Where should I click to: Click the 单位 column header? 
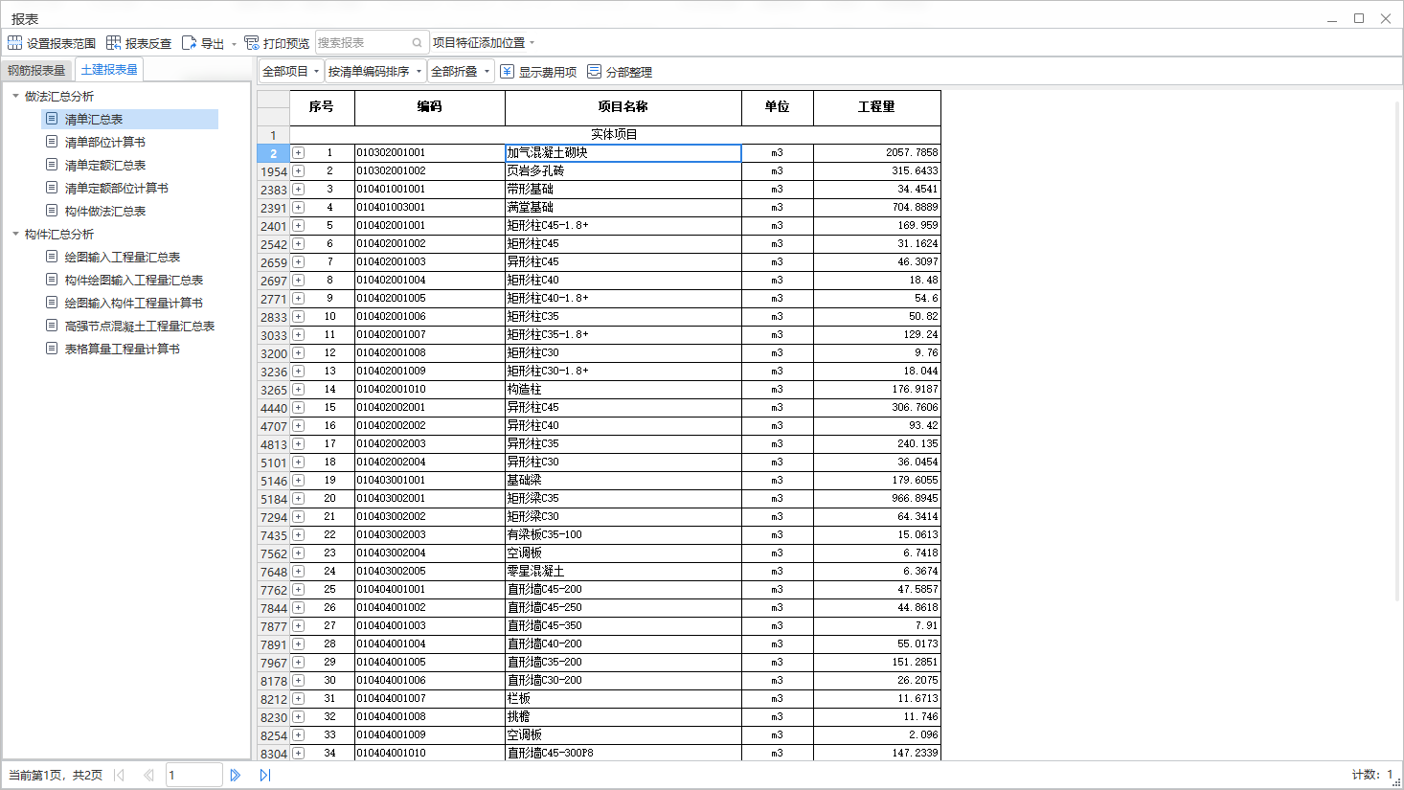[x=778, y=107]
